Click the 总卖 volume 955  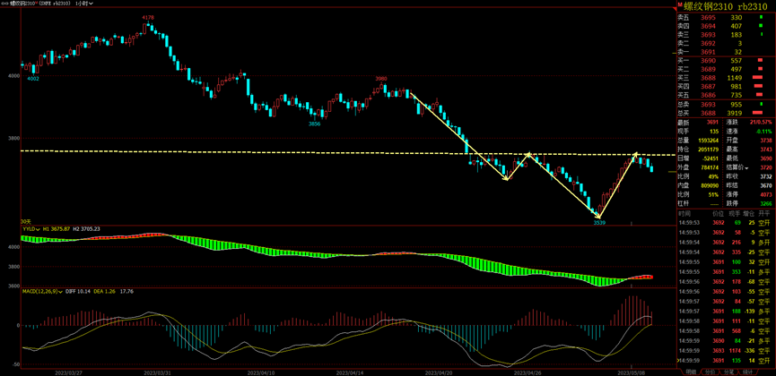coord(736,105)
